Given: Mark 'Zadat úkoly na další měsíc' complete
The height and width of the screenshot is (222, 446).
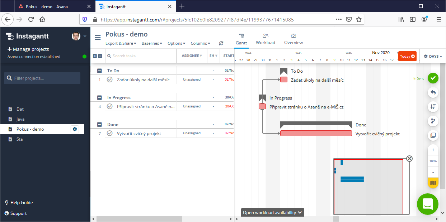Looking at the screenshot, I should [109, 79].
